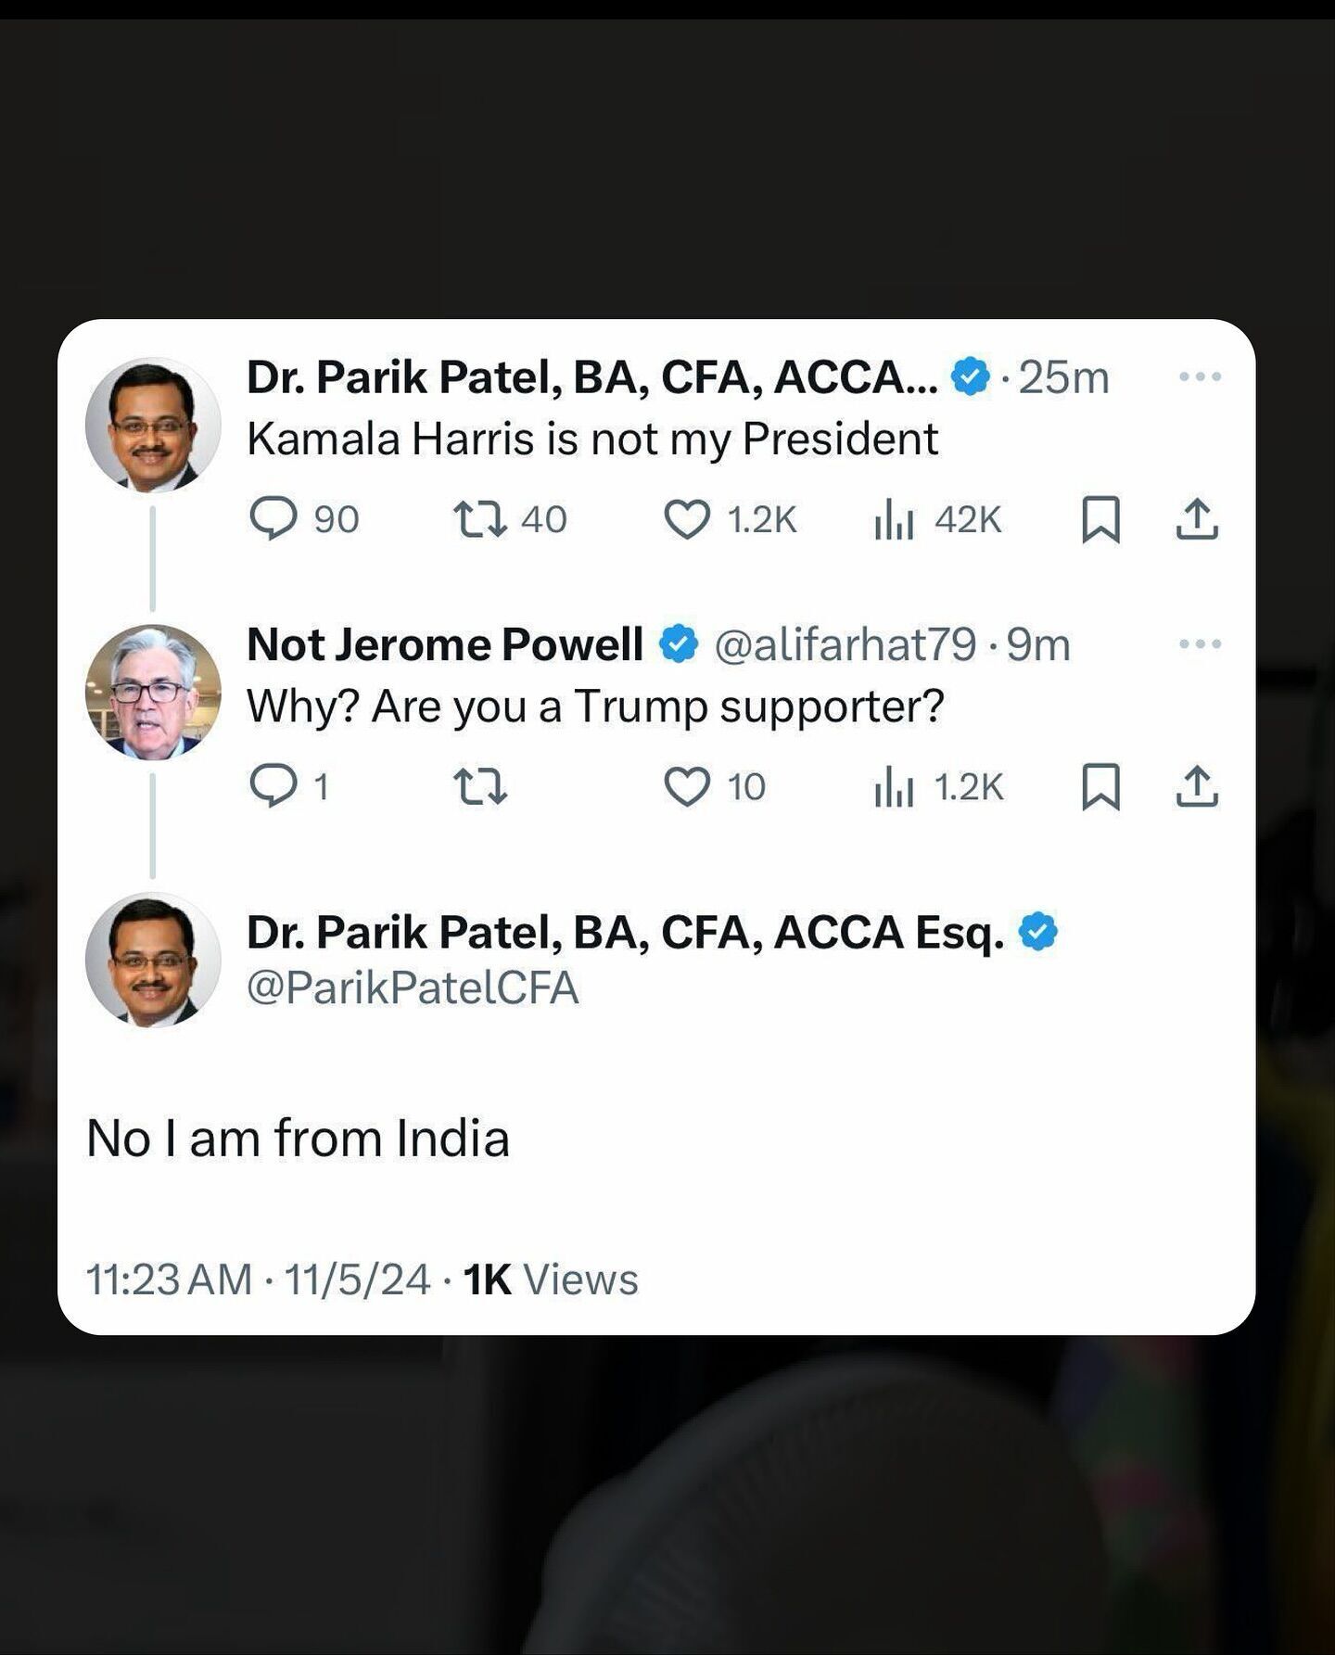Bookmark the 'Trump supporter' reply
Image resolution: width=1335 pixels, height=1655 pixels.
(1100, 786)
